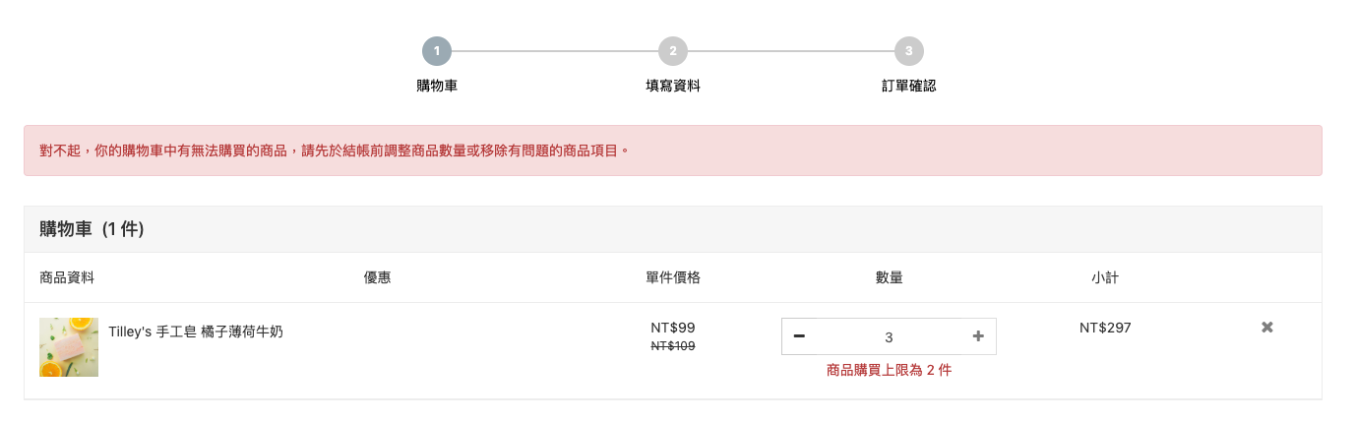Click the 優惠 column header
Viewport: 1356px width, 422px height.
click(378, 277)
